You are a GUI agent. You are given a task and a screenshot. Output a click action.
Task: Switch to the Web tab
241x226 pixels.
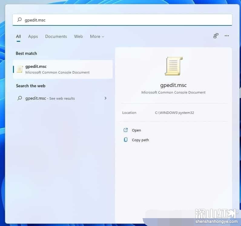tap(78, 36)
